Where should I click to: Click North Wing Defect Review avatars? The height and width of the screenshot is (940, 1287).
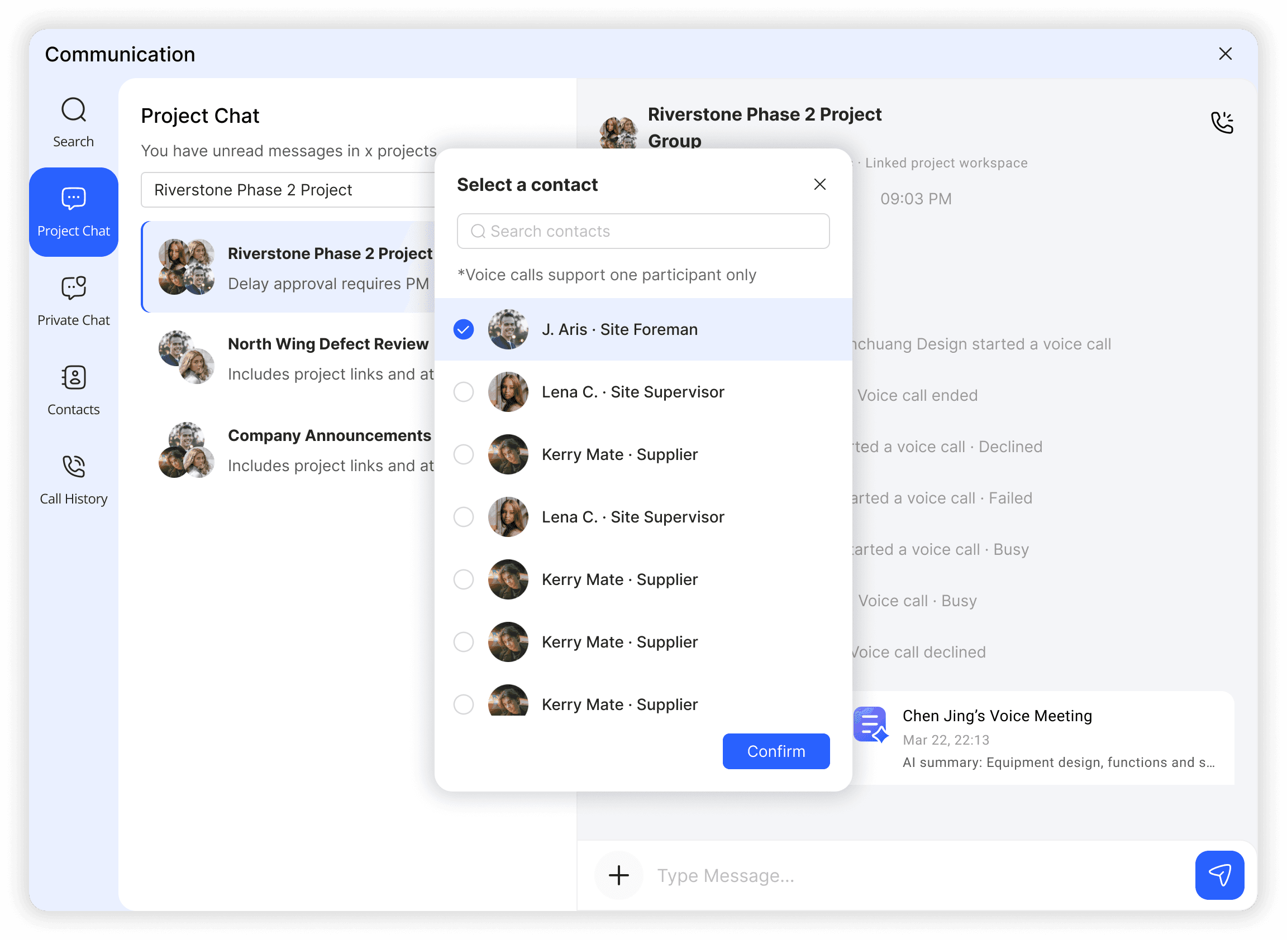coord(186,358)
